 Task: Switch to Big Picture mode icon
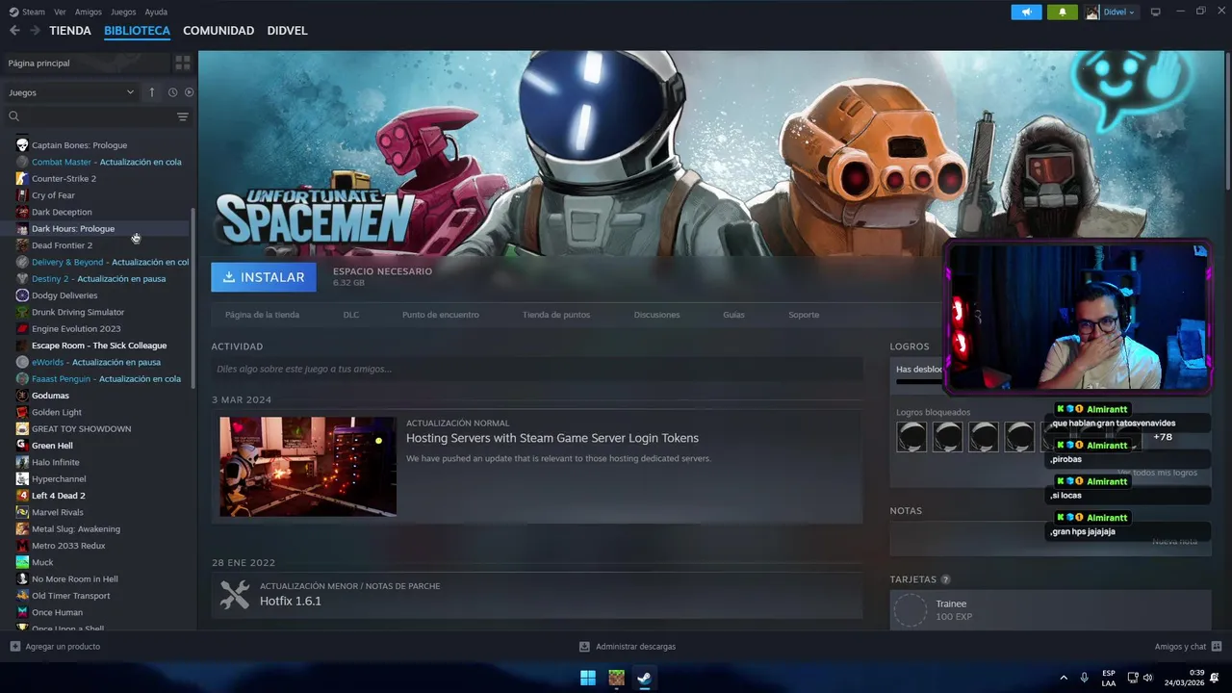coord(1156,13)
